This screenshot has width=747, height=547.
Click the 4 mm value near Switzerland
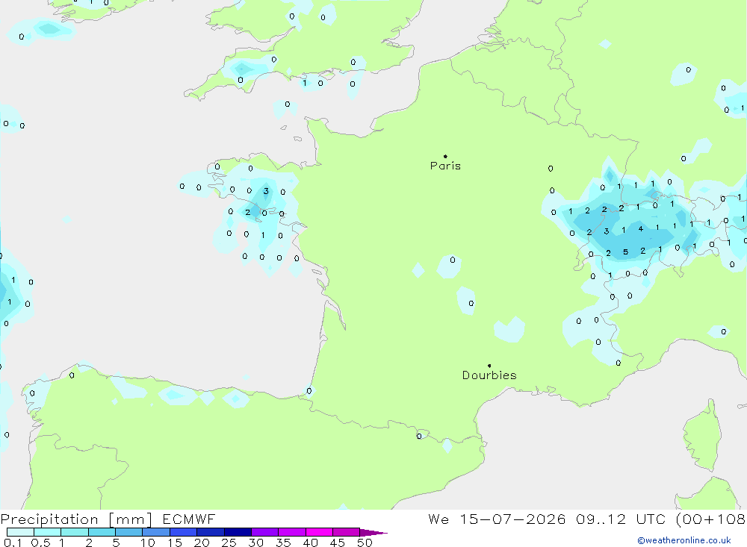641,229
